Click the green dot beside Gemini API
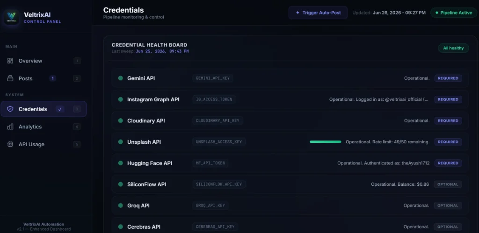The width and height of the screenshot is (479, 233). coord(120,78)
